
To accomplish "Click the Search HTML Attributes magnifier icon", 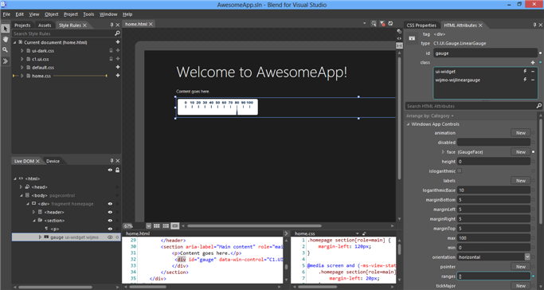I will point(538,106).
